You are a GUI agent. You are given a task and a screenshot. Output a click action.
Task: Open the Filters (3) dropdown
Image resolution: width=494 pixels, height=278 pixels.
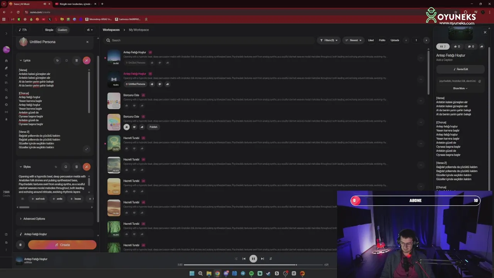[329, 40]
